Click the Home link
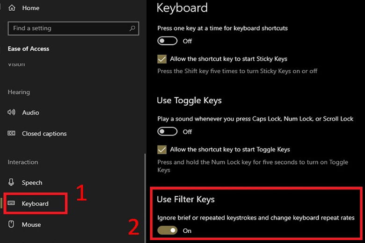 point(30,8)
